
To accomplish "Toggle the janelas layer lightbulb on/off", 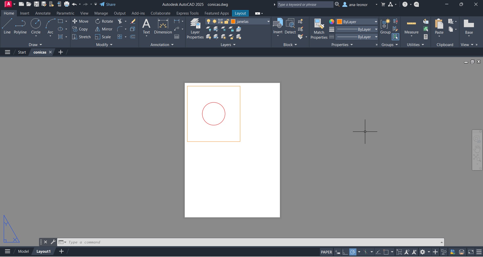I will (208, 22).
